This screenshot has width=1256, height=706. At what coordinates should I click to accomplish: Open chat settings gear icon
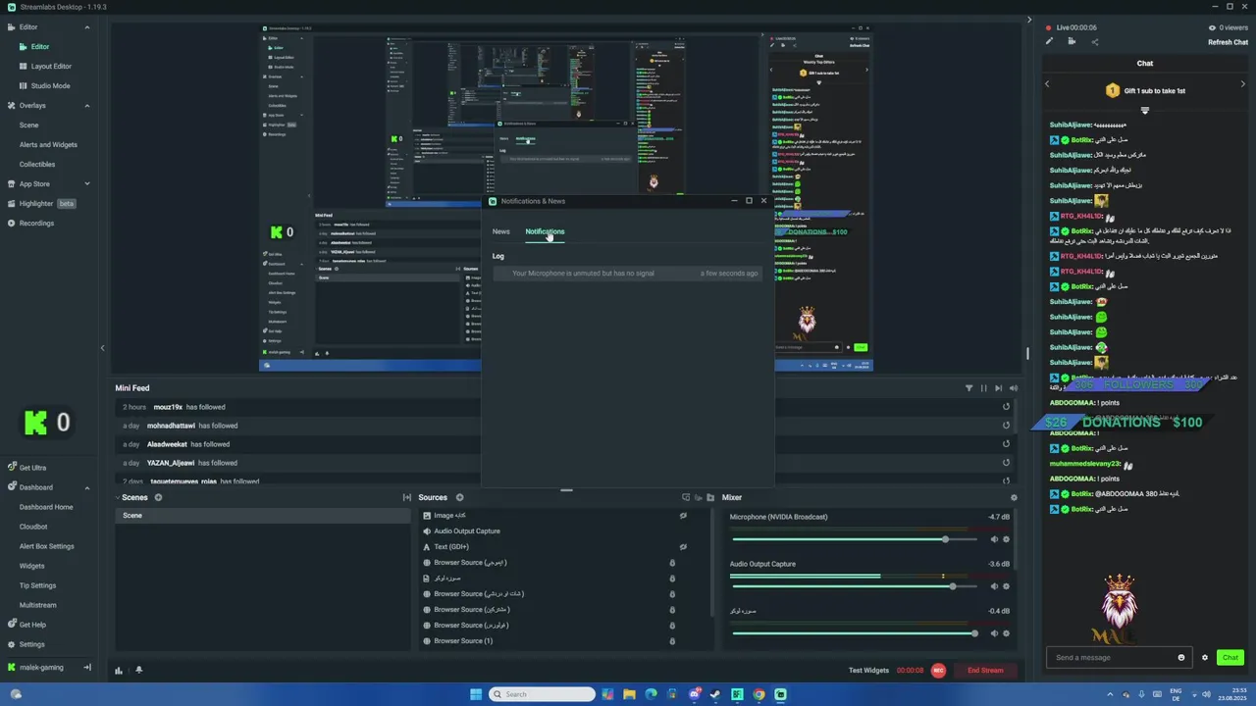point(1205,658)
